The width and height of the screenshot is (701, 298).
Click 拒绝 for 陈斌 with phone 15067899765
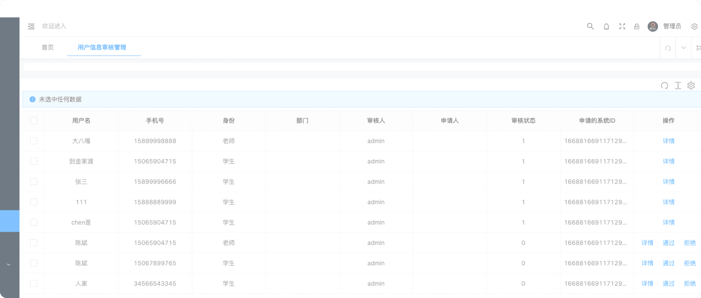point(690,263)
